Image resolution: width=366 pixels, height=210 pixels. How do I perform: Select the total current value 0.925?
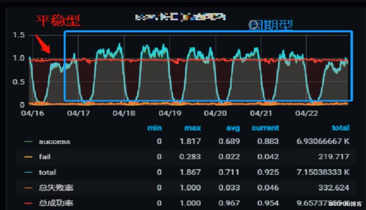point(268,172)
